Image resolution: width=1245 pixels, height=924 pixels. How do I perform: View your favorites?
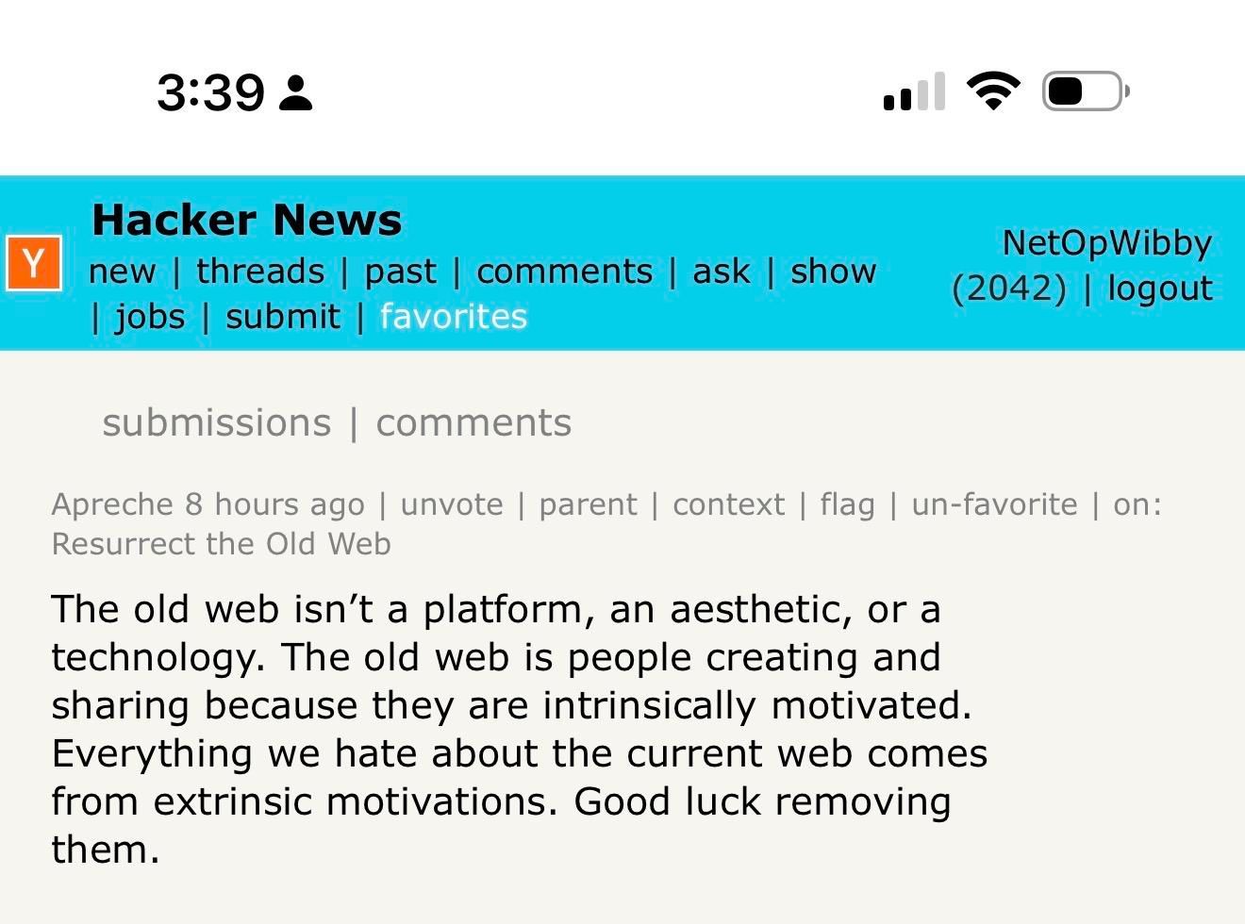click(x=454, y=317)
